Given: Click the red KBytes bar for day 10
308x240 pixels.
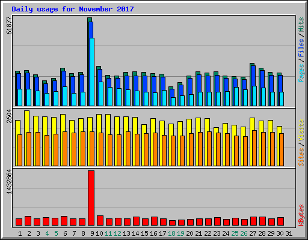Looking at the screenshot, I should click(x=100, y=220).
